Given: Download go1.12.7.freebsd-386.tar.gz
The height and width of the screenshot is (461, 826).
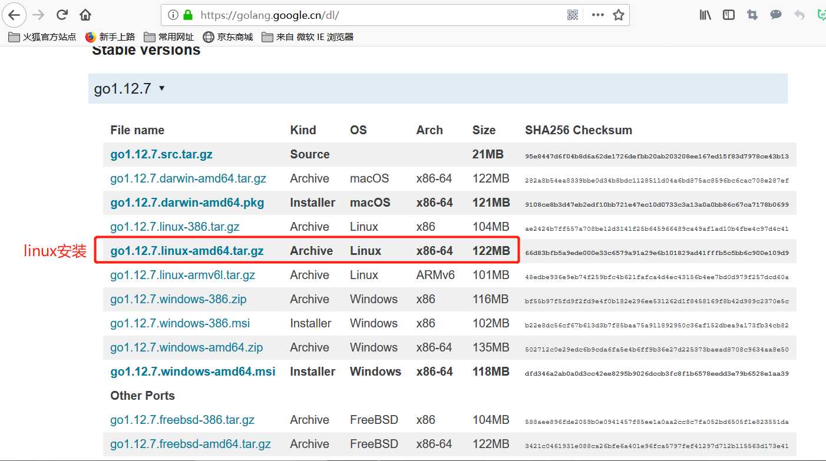Looking at the screenshot, I should coord(183,420).
